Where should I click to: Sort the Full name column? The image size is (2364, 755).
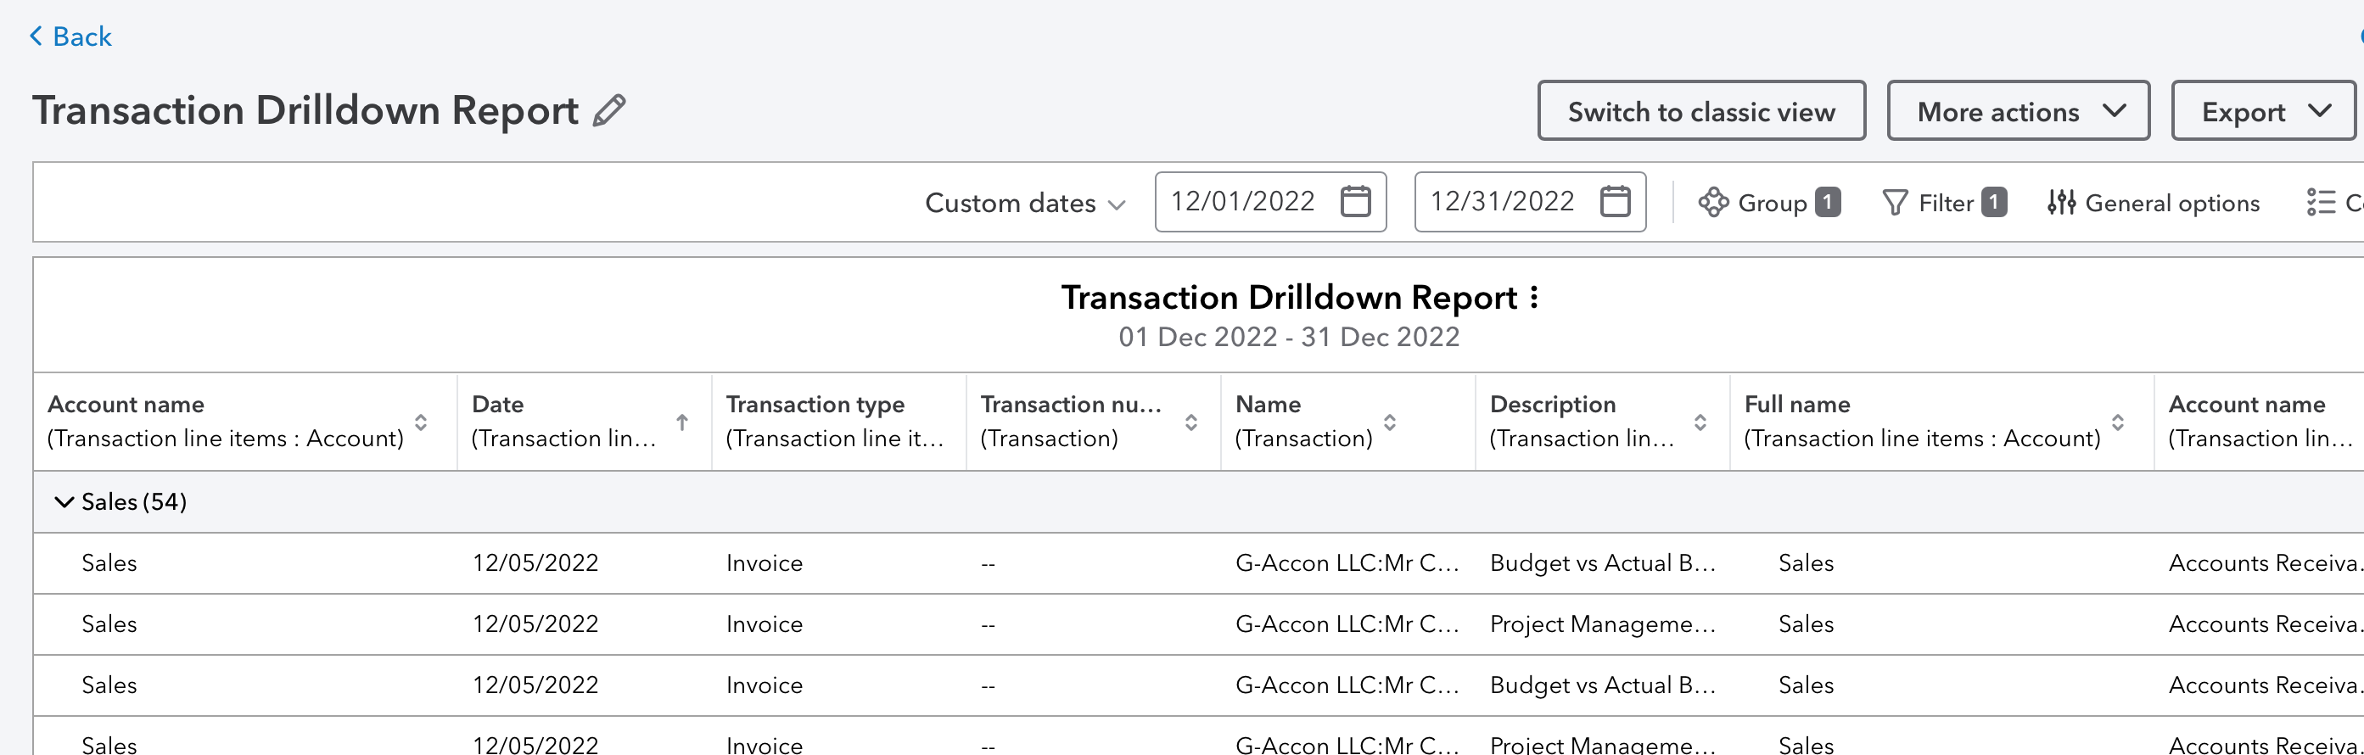pos(2117,422)
